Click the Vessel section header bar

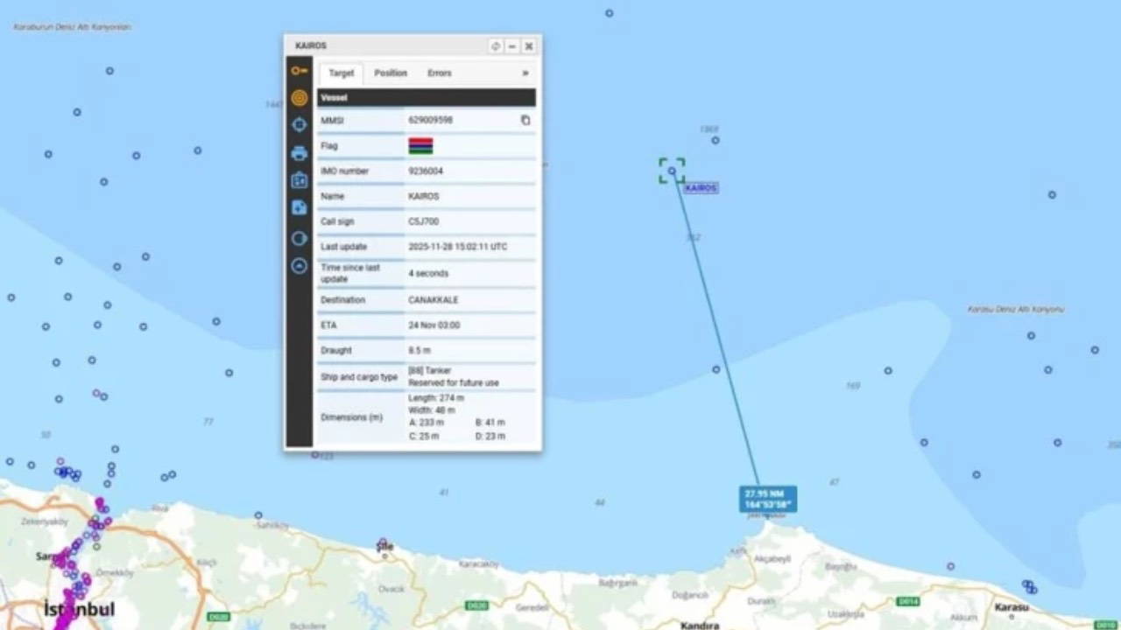(x=426, y=97)
